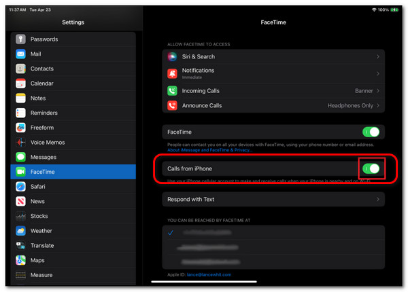Tap the FaceTime page title

coord(273,22)
